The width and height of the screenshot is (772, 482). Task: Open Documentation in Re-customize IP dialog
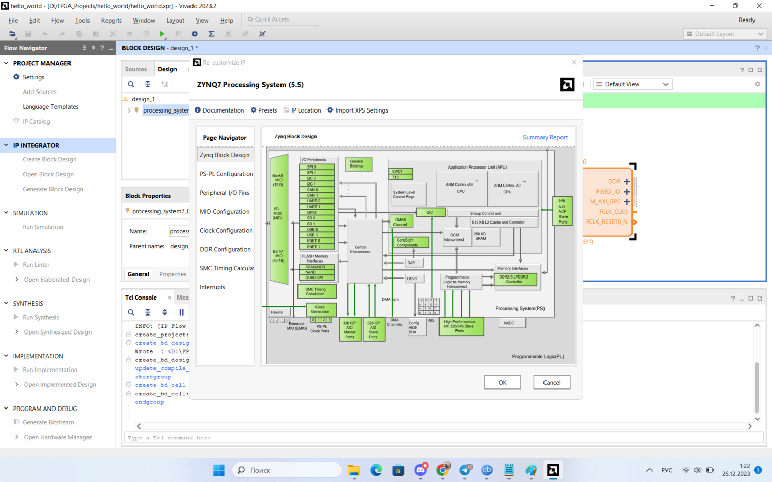point(219,110)
